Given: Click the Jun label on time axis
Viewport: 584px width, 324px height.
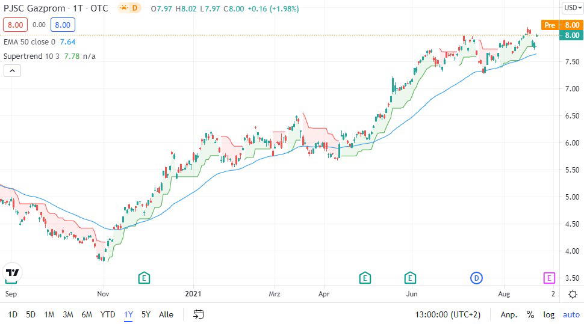Looking at the screenshot, I should click(x=412, y=294).
